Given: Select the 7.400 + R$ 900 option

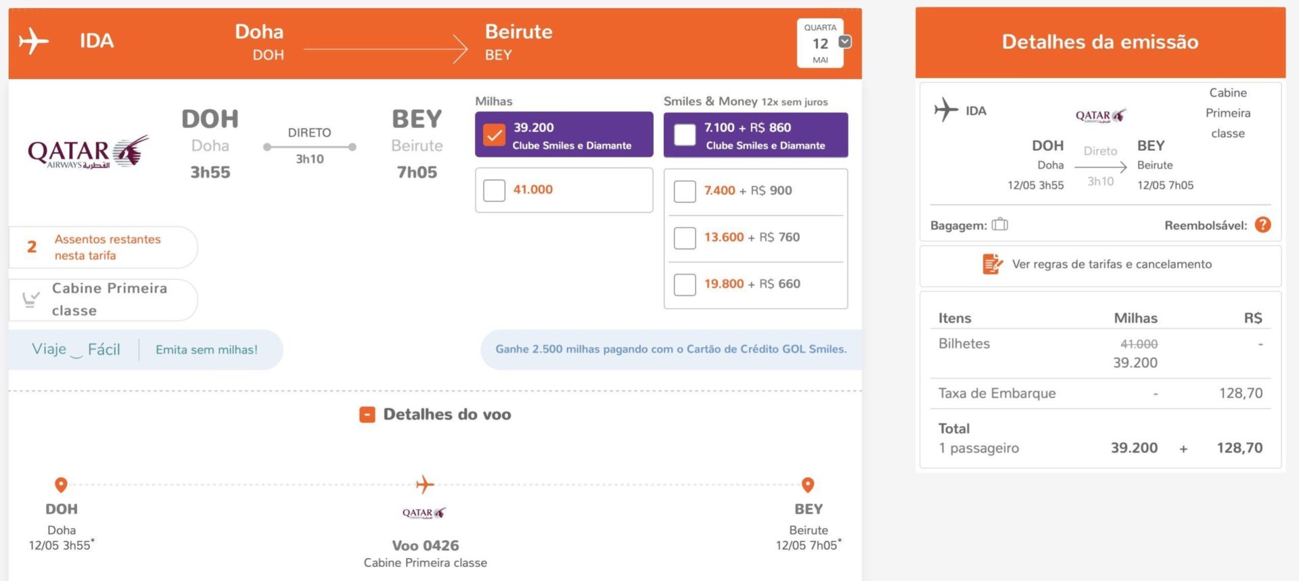Looking at the screenshot, I should click(685, 191).
